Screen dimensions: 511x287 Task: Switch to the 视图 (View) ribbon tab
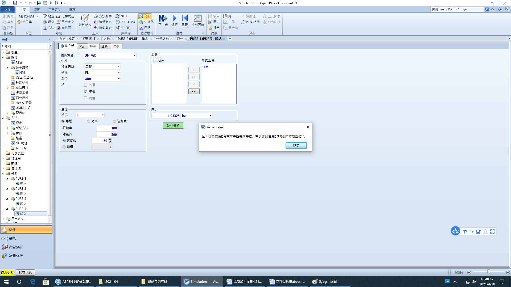point(37,10)
